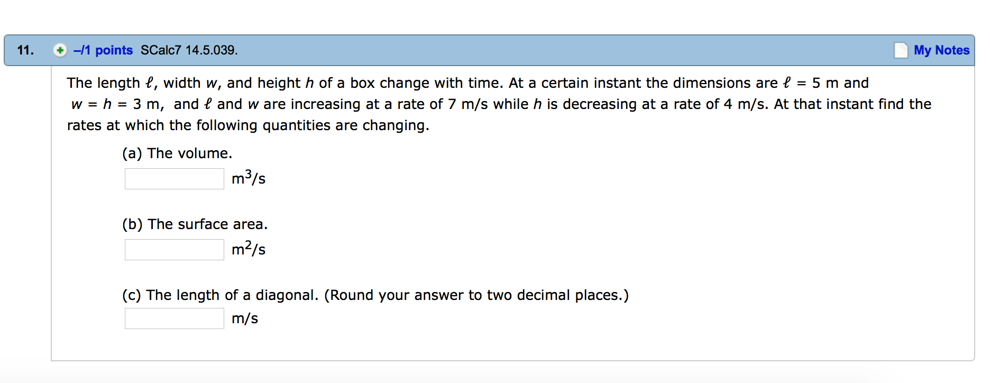Click the blank note page icon near My Notes

click(900, 49)
